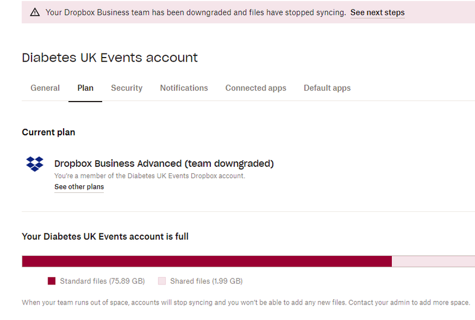Click the light pink portion of storage bar
475x320 pixels.
click(433, 261)
